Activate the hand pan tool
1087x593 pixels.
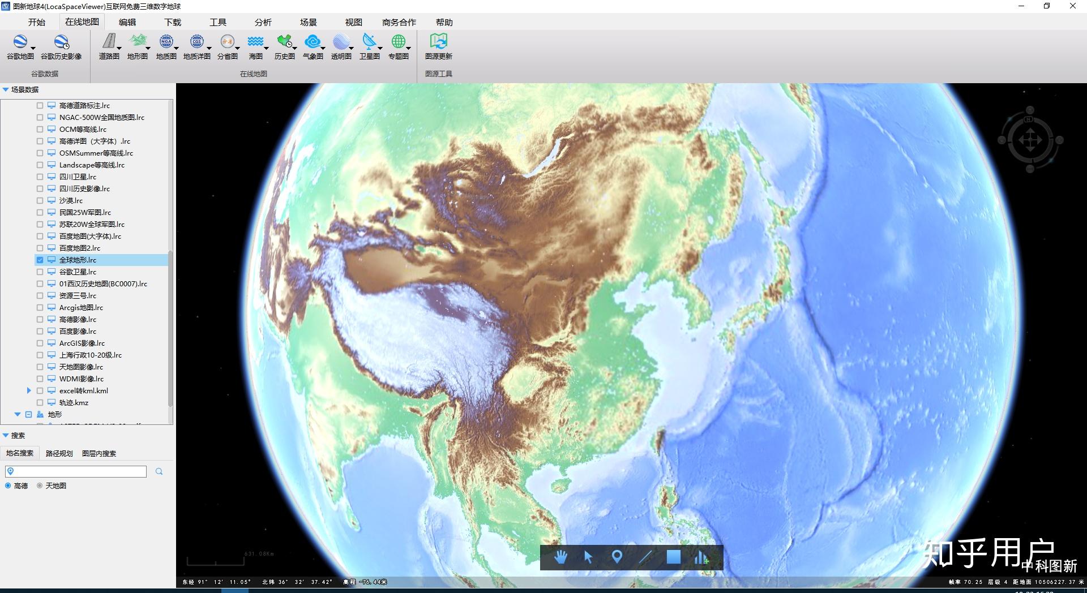tap(560, 557)
